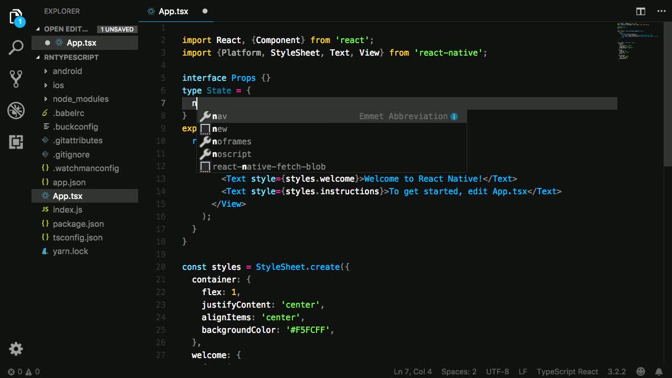Expand the ios folder
Viewport: 672px width, 378px height.
(x=58, y=85)
